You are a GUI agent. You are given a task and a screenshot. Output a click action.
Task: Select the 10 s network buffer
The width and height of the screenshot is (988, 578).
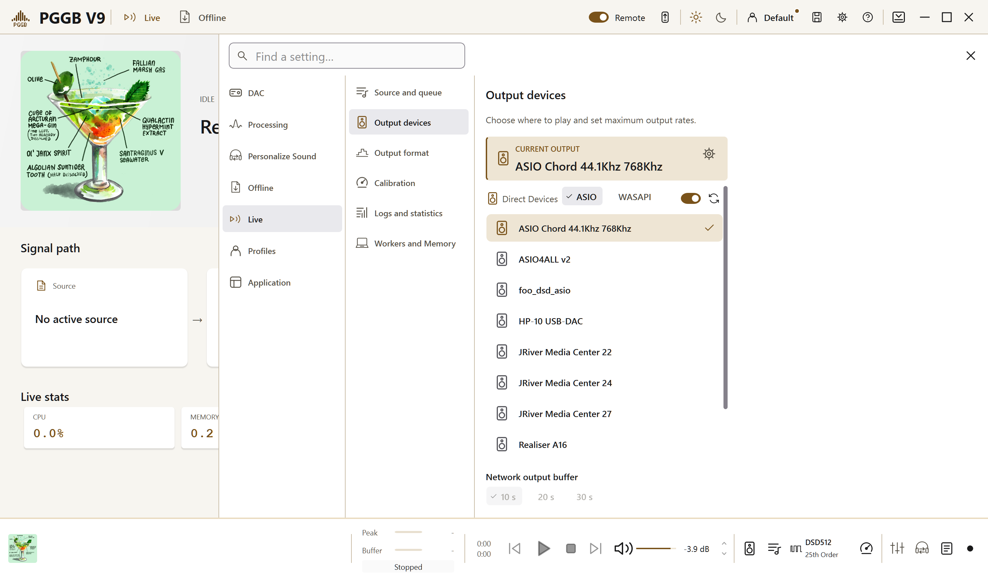click(504, 497)
